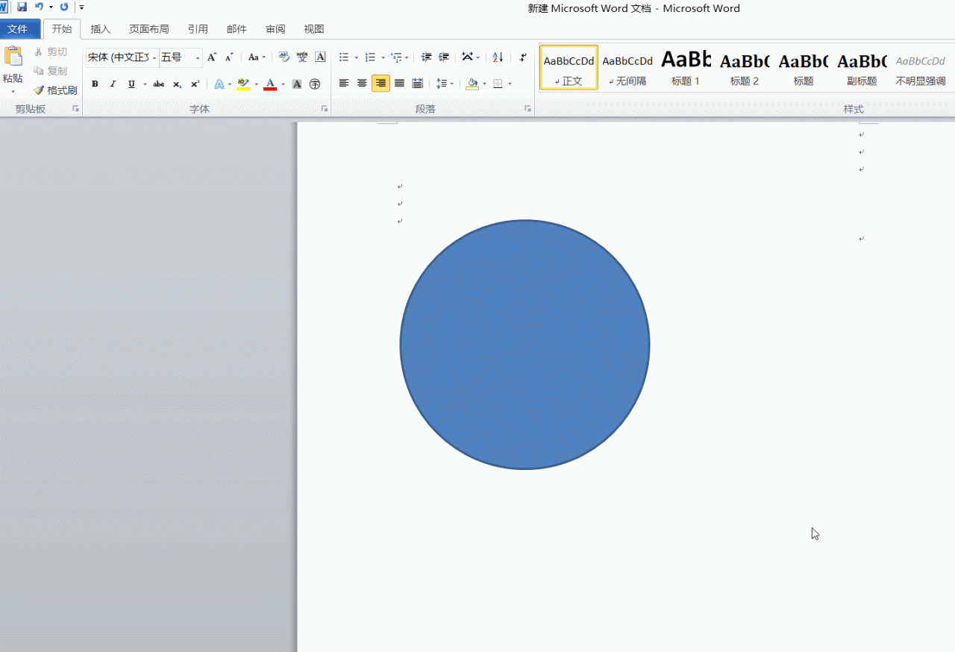Click the 粘贴 paste icon
This screenshot has height=652, width=955.
point(13,57)
